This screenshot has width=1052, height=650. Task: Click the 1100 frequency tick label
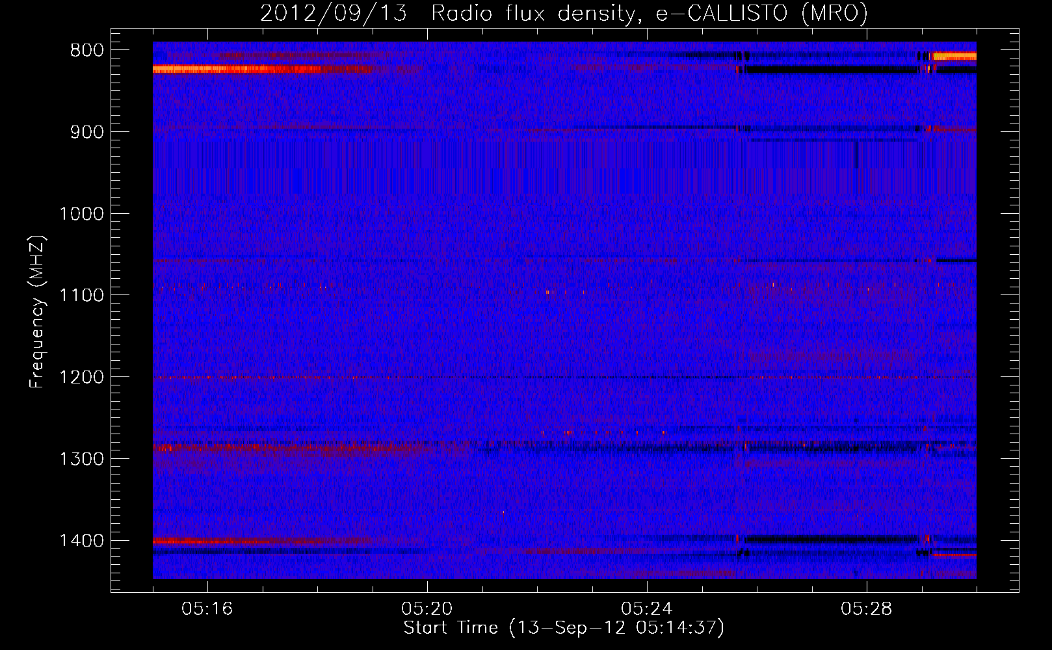click(81, 296)
